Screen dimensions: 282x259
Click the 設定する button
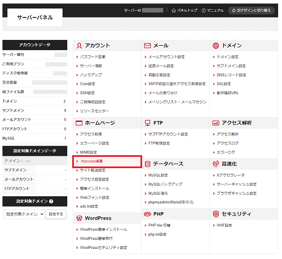[56, 214]
